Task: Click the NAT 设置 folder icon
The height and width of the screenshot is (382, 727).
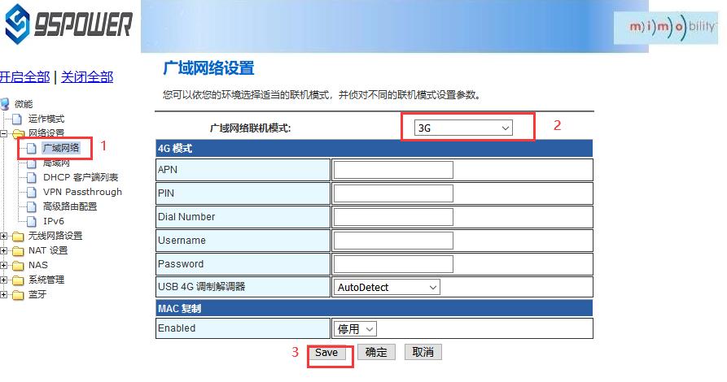Action: pyautogui.click(x=18, y=250)
